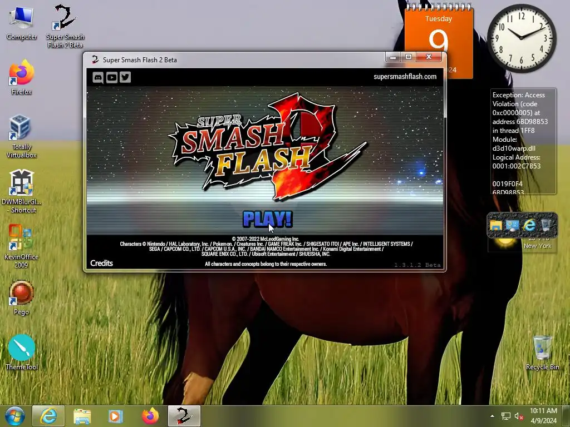Image resolution: width=570 pixels, height=427 pixels.
Task: Click the Super Smash Flash 2 taskbar button
Action: click(x=184, y=416)
